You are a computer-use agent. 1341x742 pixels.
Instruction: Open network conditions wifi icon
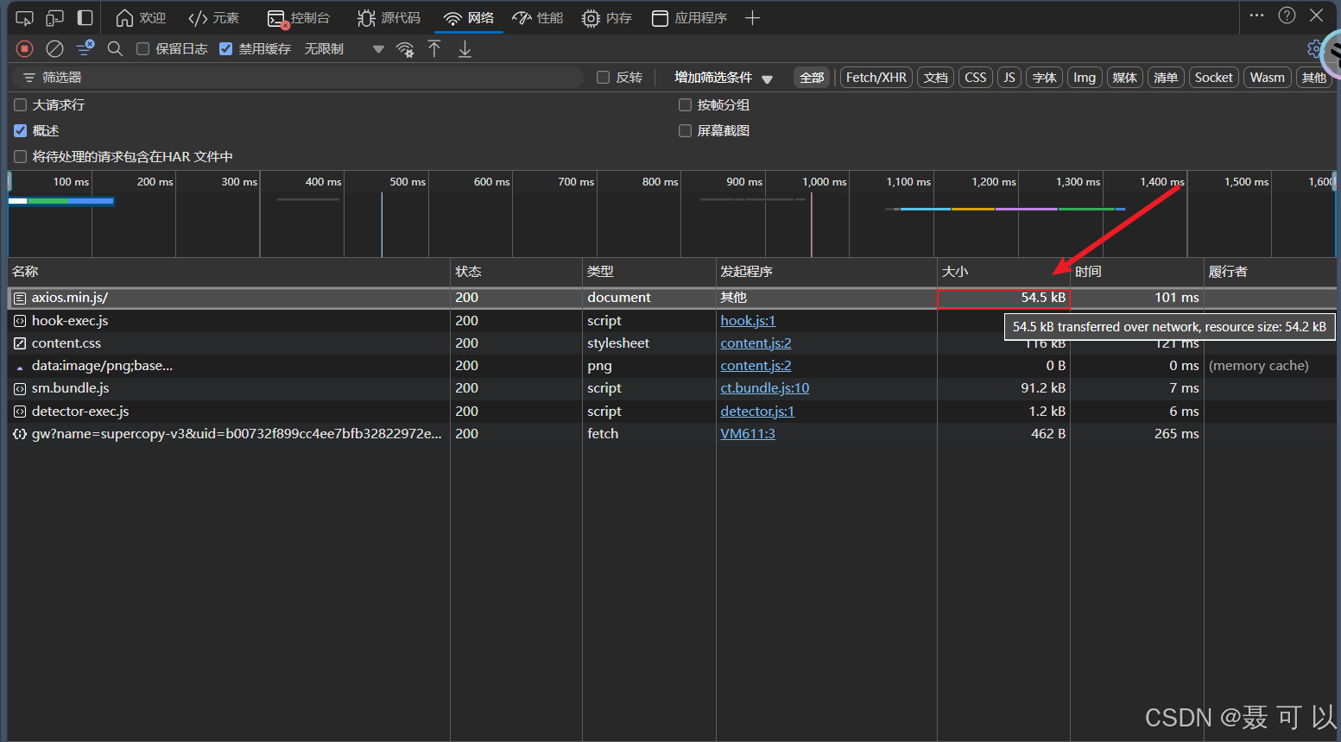(x=404, y=49)
